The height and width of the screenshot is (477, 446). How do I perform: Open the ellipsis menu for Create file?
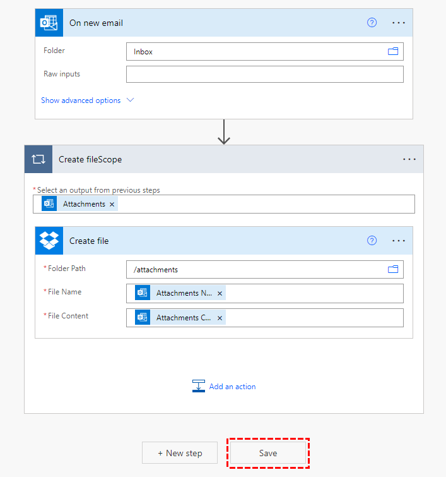click(x=398, y=241)
